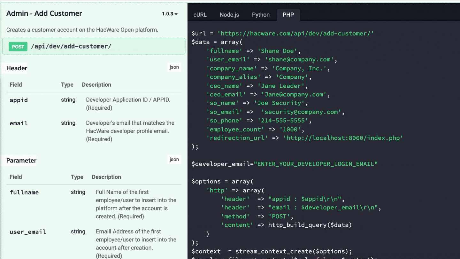This screenshot has height=259, width=460.
Task: Click the '$options = array(' line
Action: (x=223, y=181)
